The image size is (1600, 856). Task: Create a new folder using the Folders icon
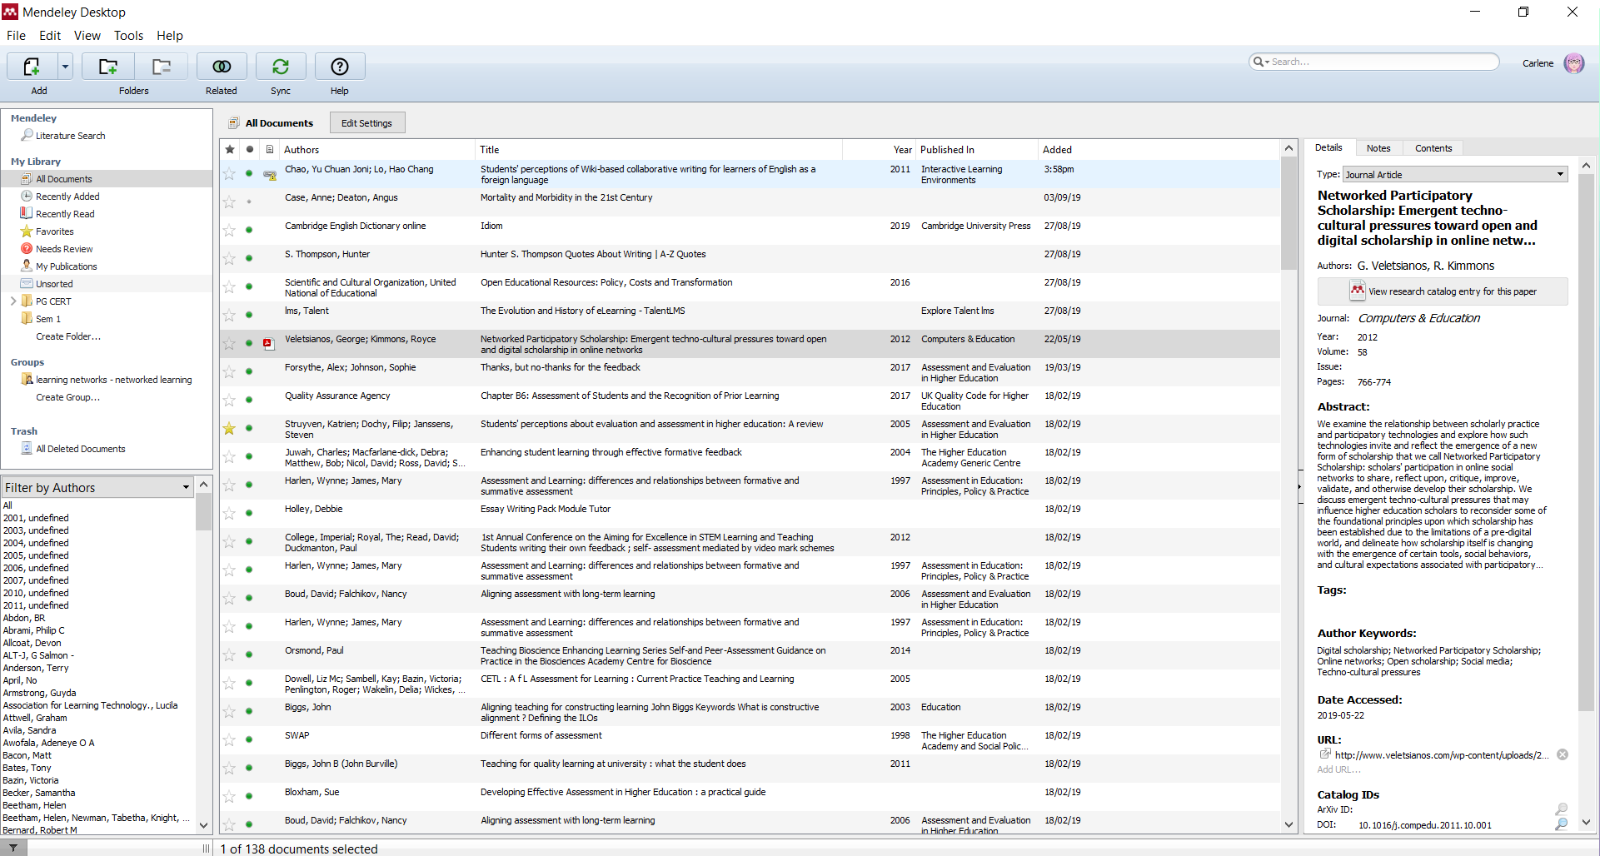point(107,67)
